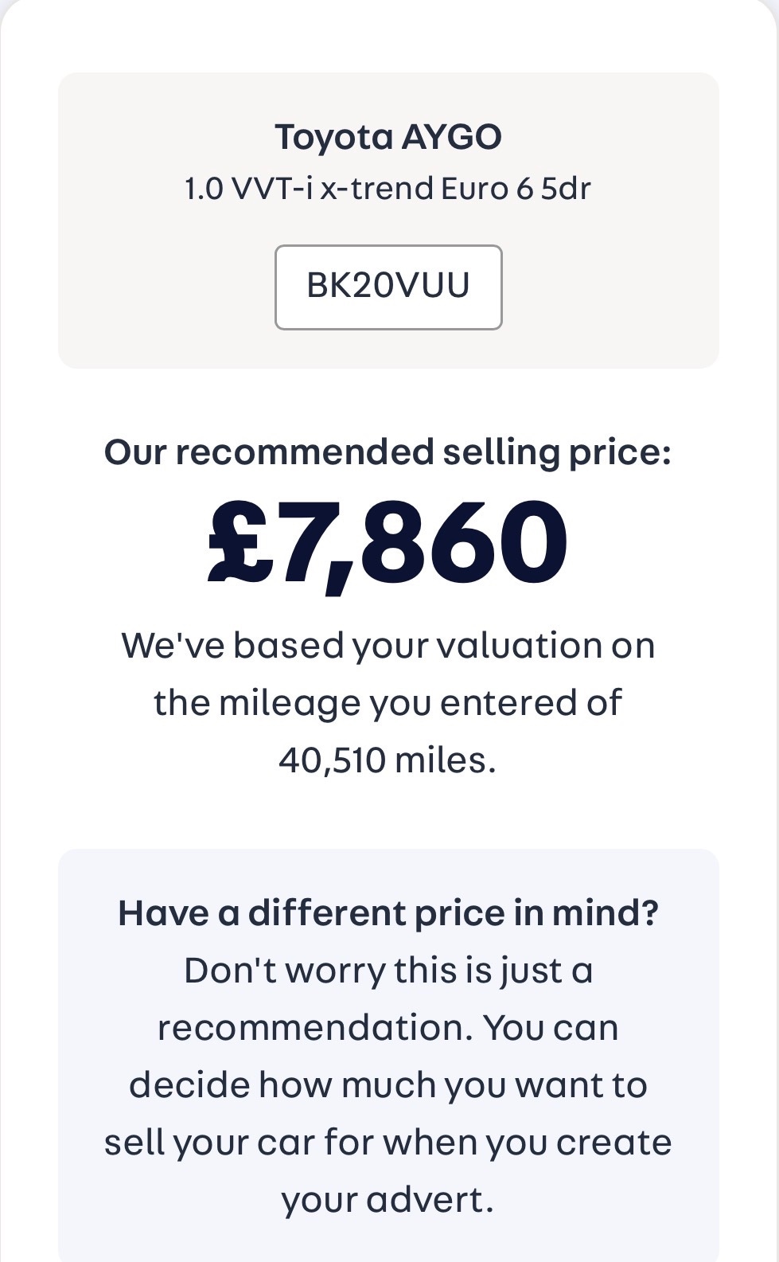Tap "decide how much you want to" line

[x=388, y=1085]
